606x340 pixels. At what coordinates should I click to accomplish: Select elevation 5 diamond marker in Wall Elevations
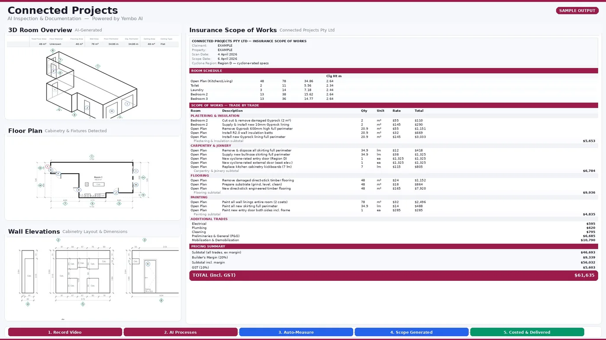(x=83, y=304)
